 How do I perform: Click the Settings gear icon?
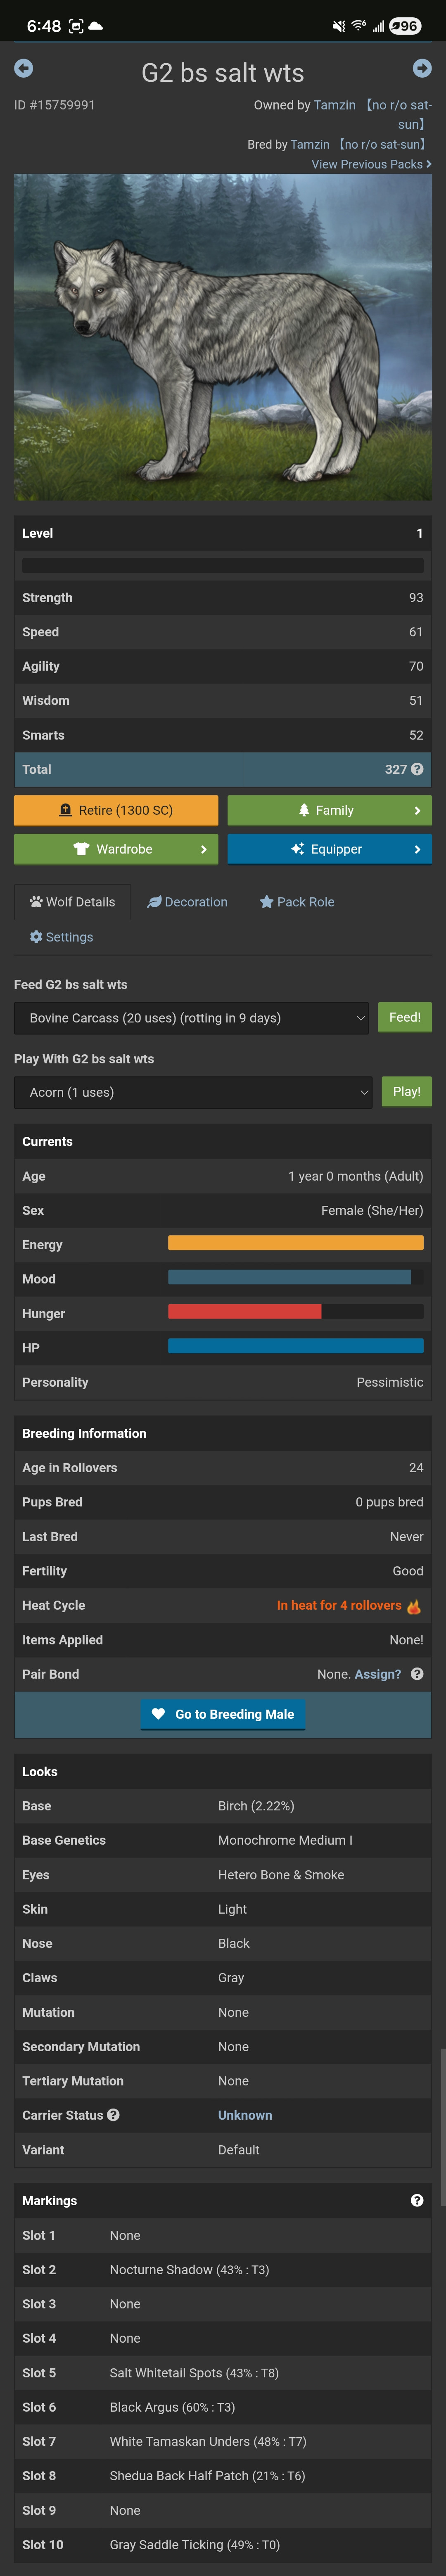pos(36,937)
